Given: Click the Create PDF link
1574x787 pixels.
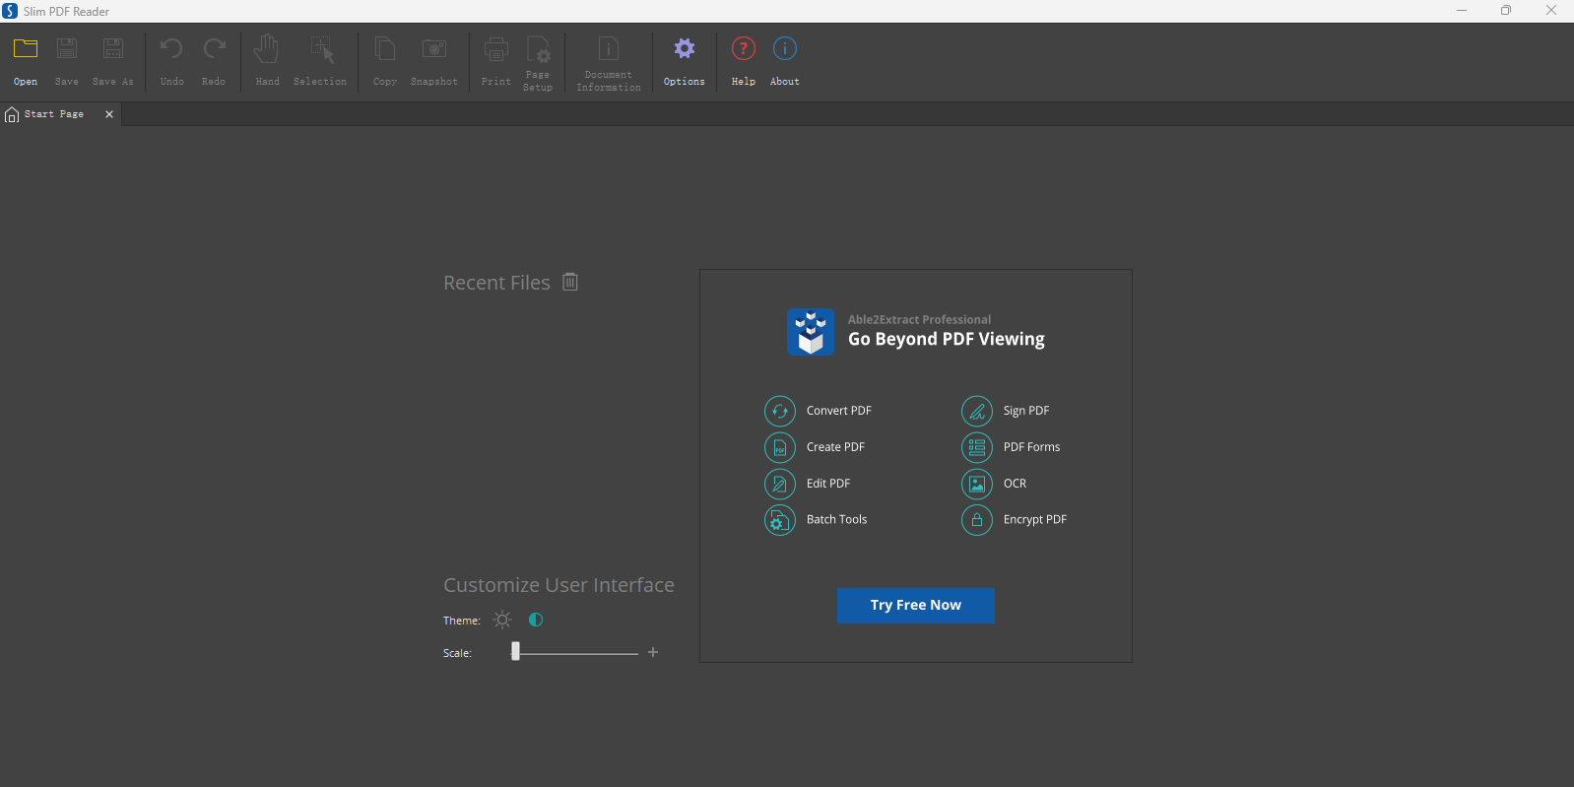Looking at the screenshot, I should [835, 447].
